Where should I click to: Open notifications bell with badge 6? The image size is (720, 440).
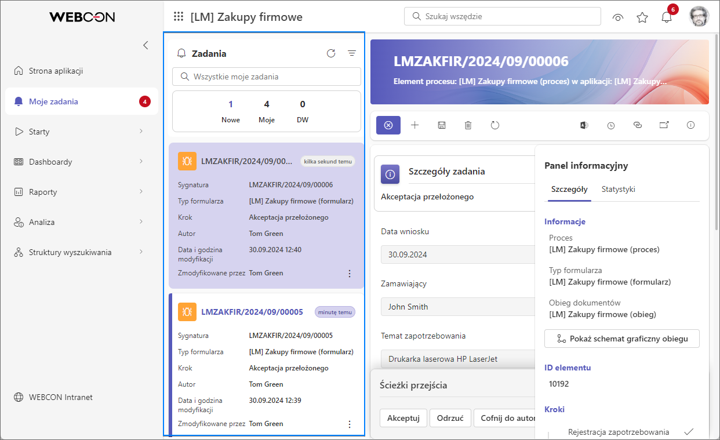point(667,17)
